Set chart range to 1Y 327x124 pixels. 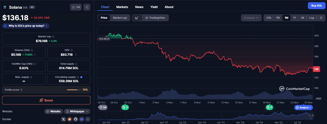[x=295, y=18]
